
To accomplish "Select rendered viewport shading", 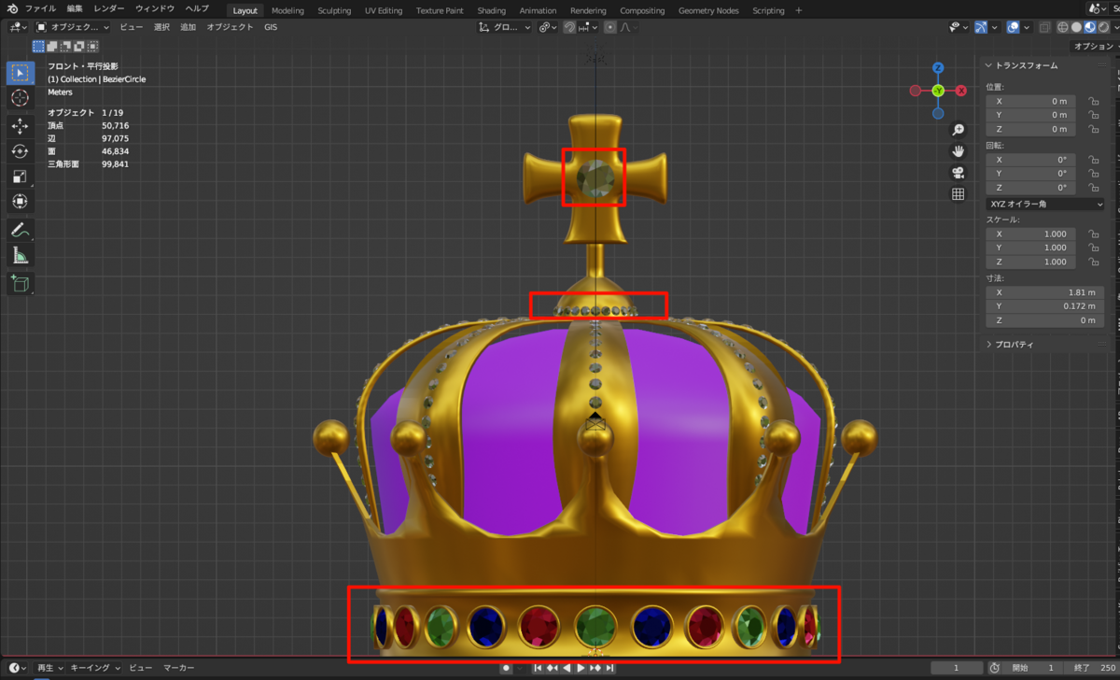I will [1101, 27].
